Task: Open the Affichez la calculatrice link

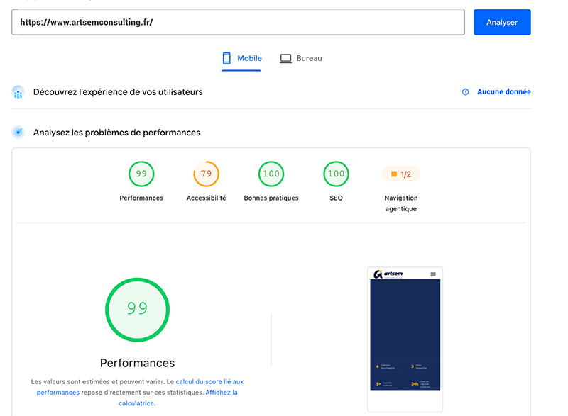Action: pyautogui.click(x=178, y=398)
